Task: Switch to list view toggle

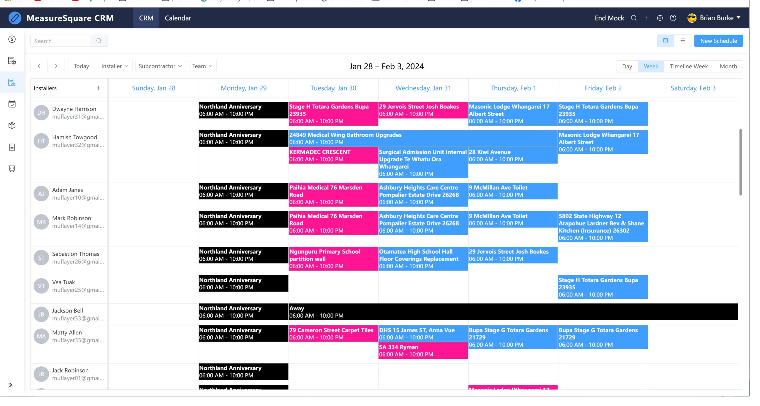Action: tap(683, 41)
